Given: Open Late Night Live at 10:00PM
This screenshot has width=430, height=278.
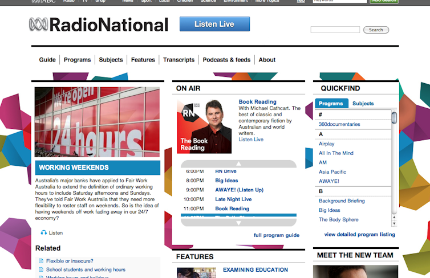Looking at the screenshot, I should 233,199.
